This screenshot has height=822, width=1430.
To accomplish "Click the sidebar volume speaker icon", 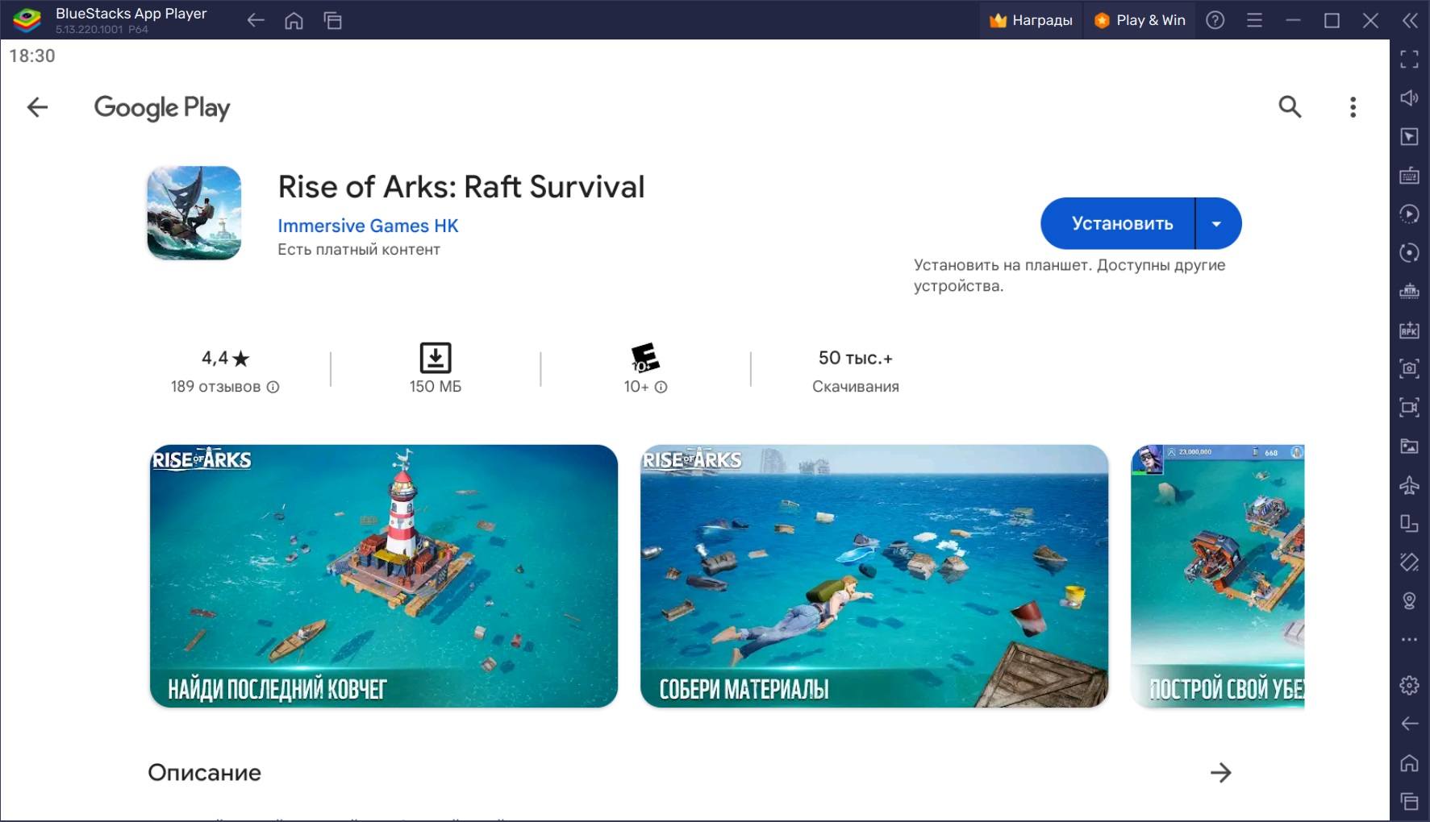I will pos(1409,98).
